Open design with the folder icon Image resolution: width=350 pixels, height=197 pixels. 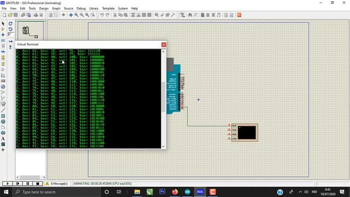click(10, 15)
